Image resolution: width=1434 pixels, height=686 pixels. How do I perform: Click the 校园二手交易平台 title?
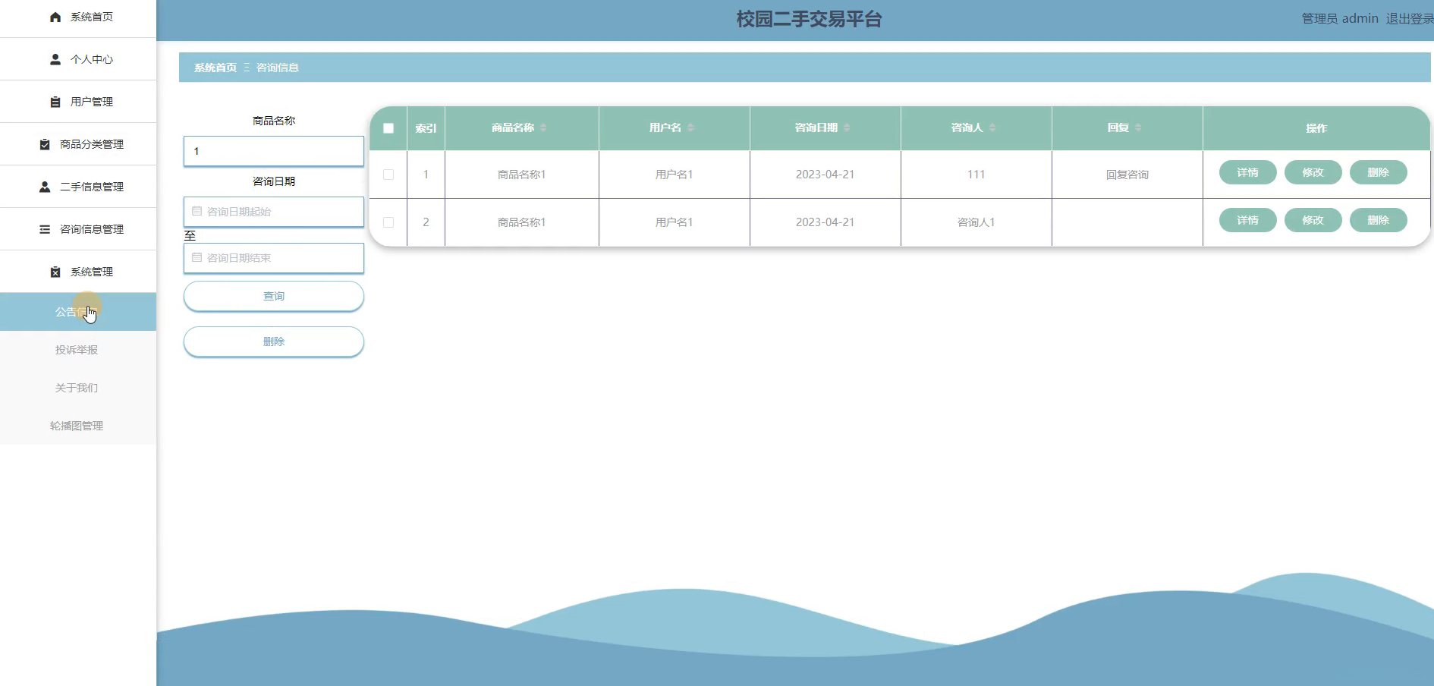click(809, 19)
